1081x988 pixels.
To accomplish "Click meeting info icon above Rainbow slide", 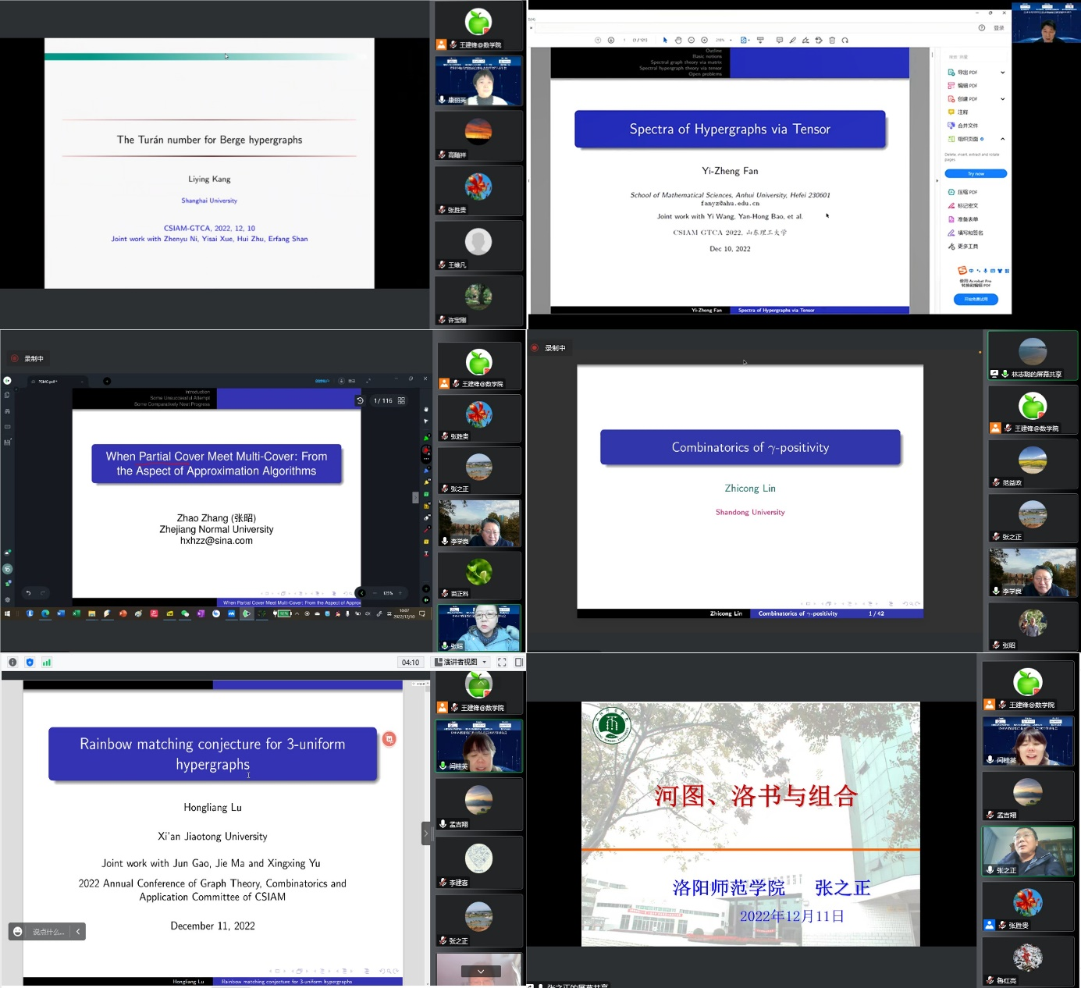I will click(x=12, y=662).
